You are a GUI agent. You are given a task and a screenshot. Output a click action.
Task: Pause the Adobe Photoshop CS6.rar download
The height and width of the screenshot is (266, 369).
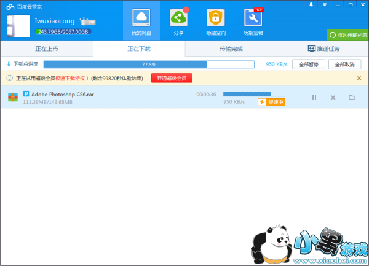click(x=314, y=97)
